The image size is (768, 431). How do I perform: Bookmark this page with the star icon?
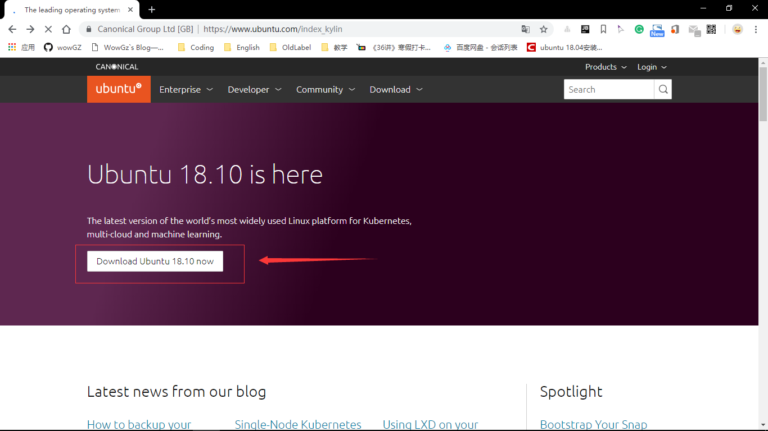tap(544, 29)
